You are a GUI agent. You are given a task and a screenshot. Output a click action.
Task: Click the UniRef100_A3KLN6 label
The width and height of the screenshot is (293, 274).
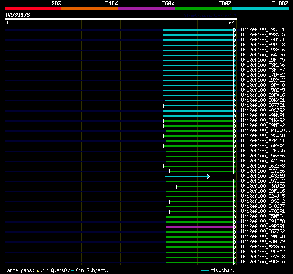263,65
